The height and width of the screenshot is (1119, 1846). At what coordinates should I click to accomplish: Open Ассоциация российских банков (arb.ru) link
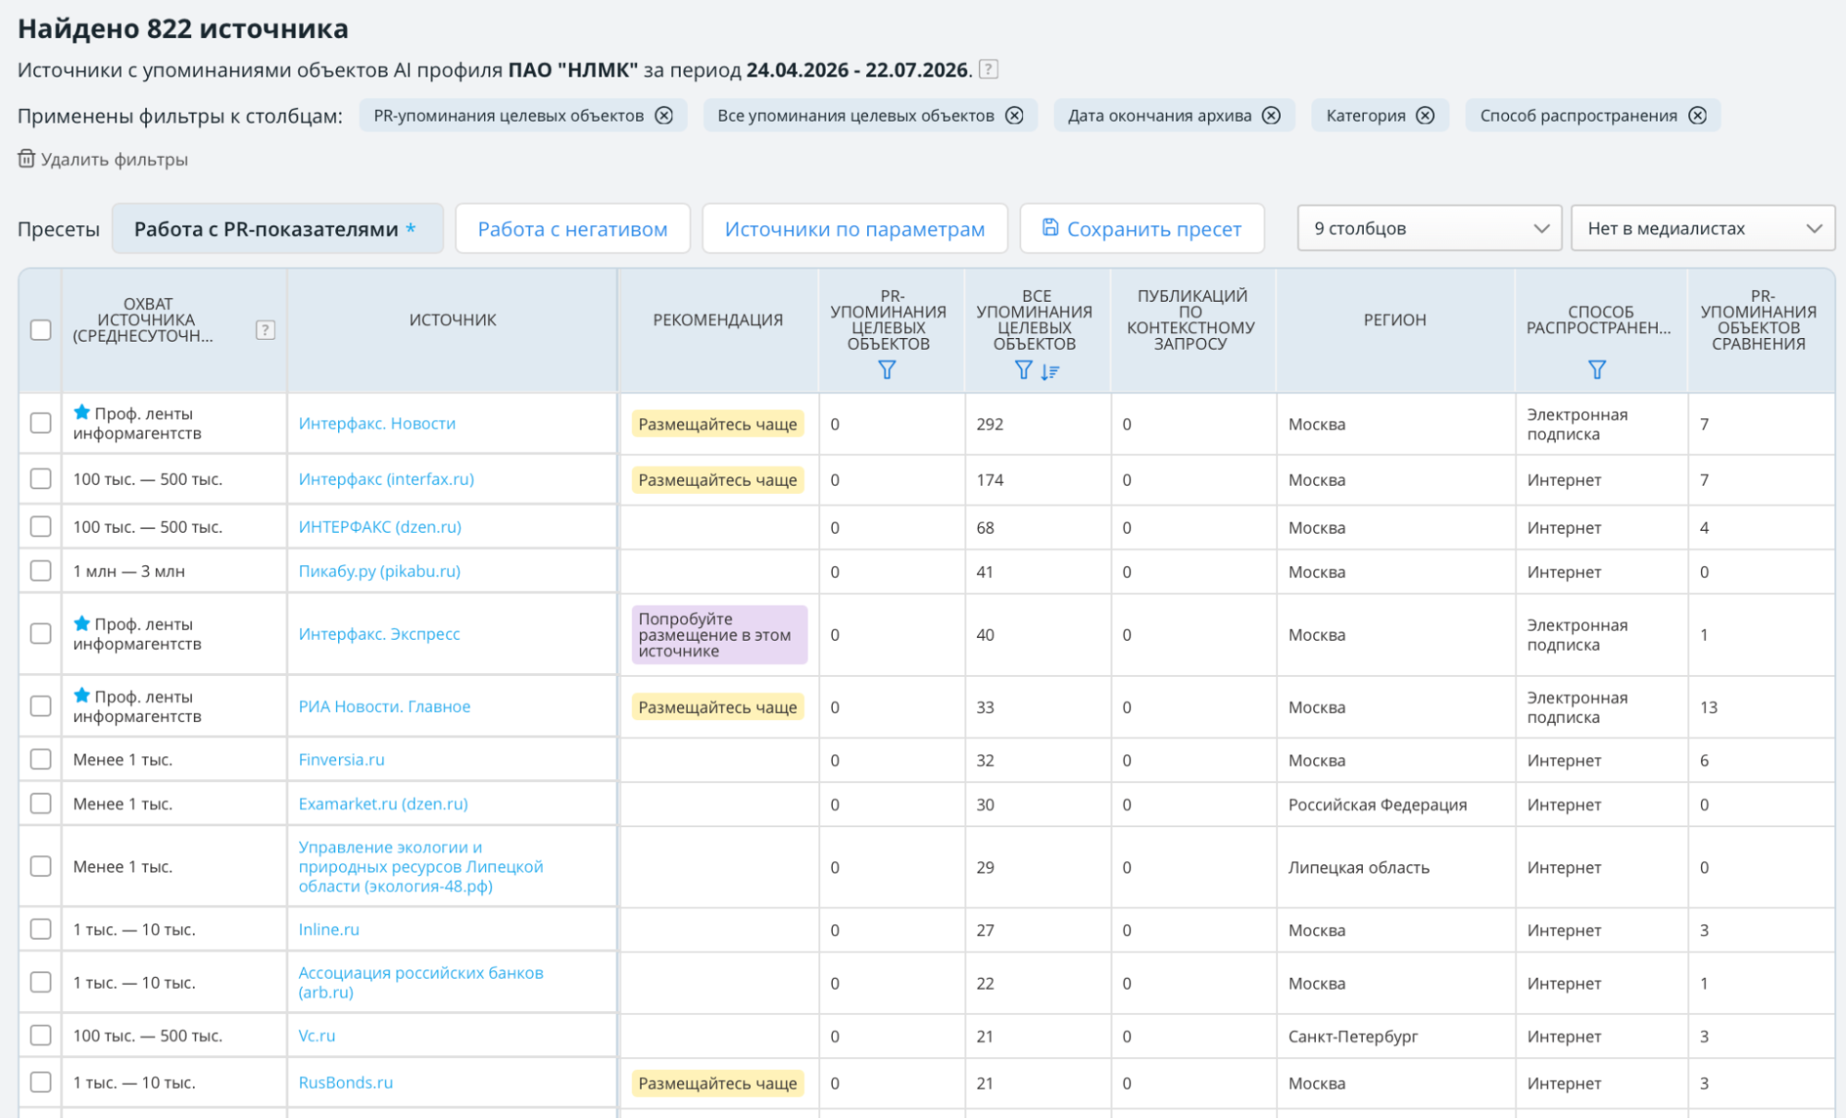[x=420, y=982]
